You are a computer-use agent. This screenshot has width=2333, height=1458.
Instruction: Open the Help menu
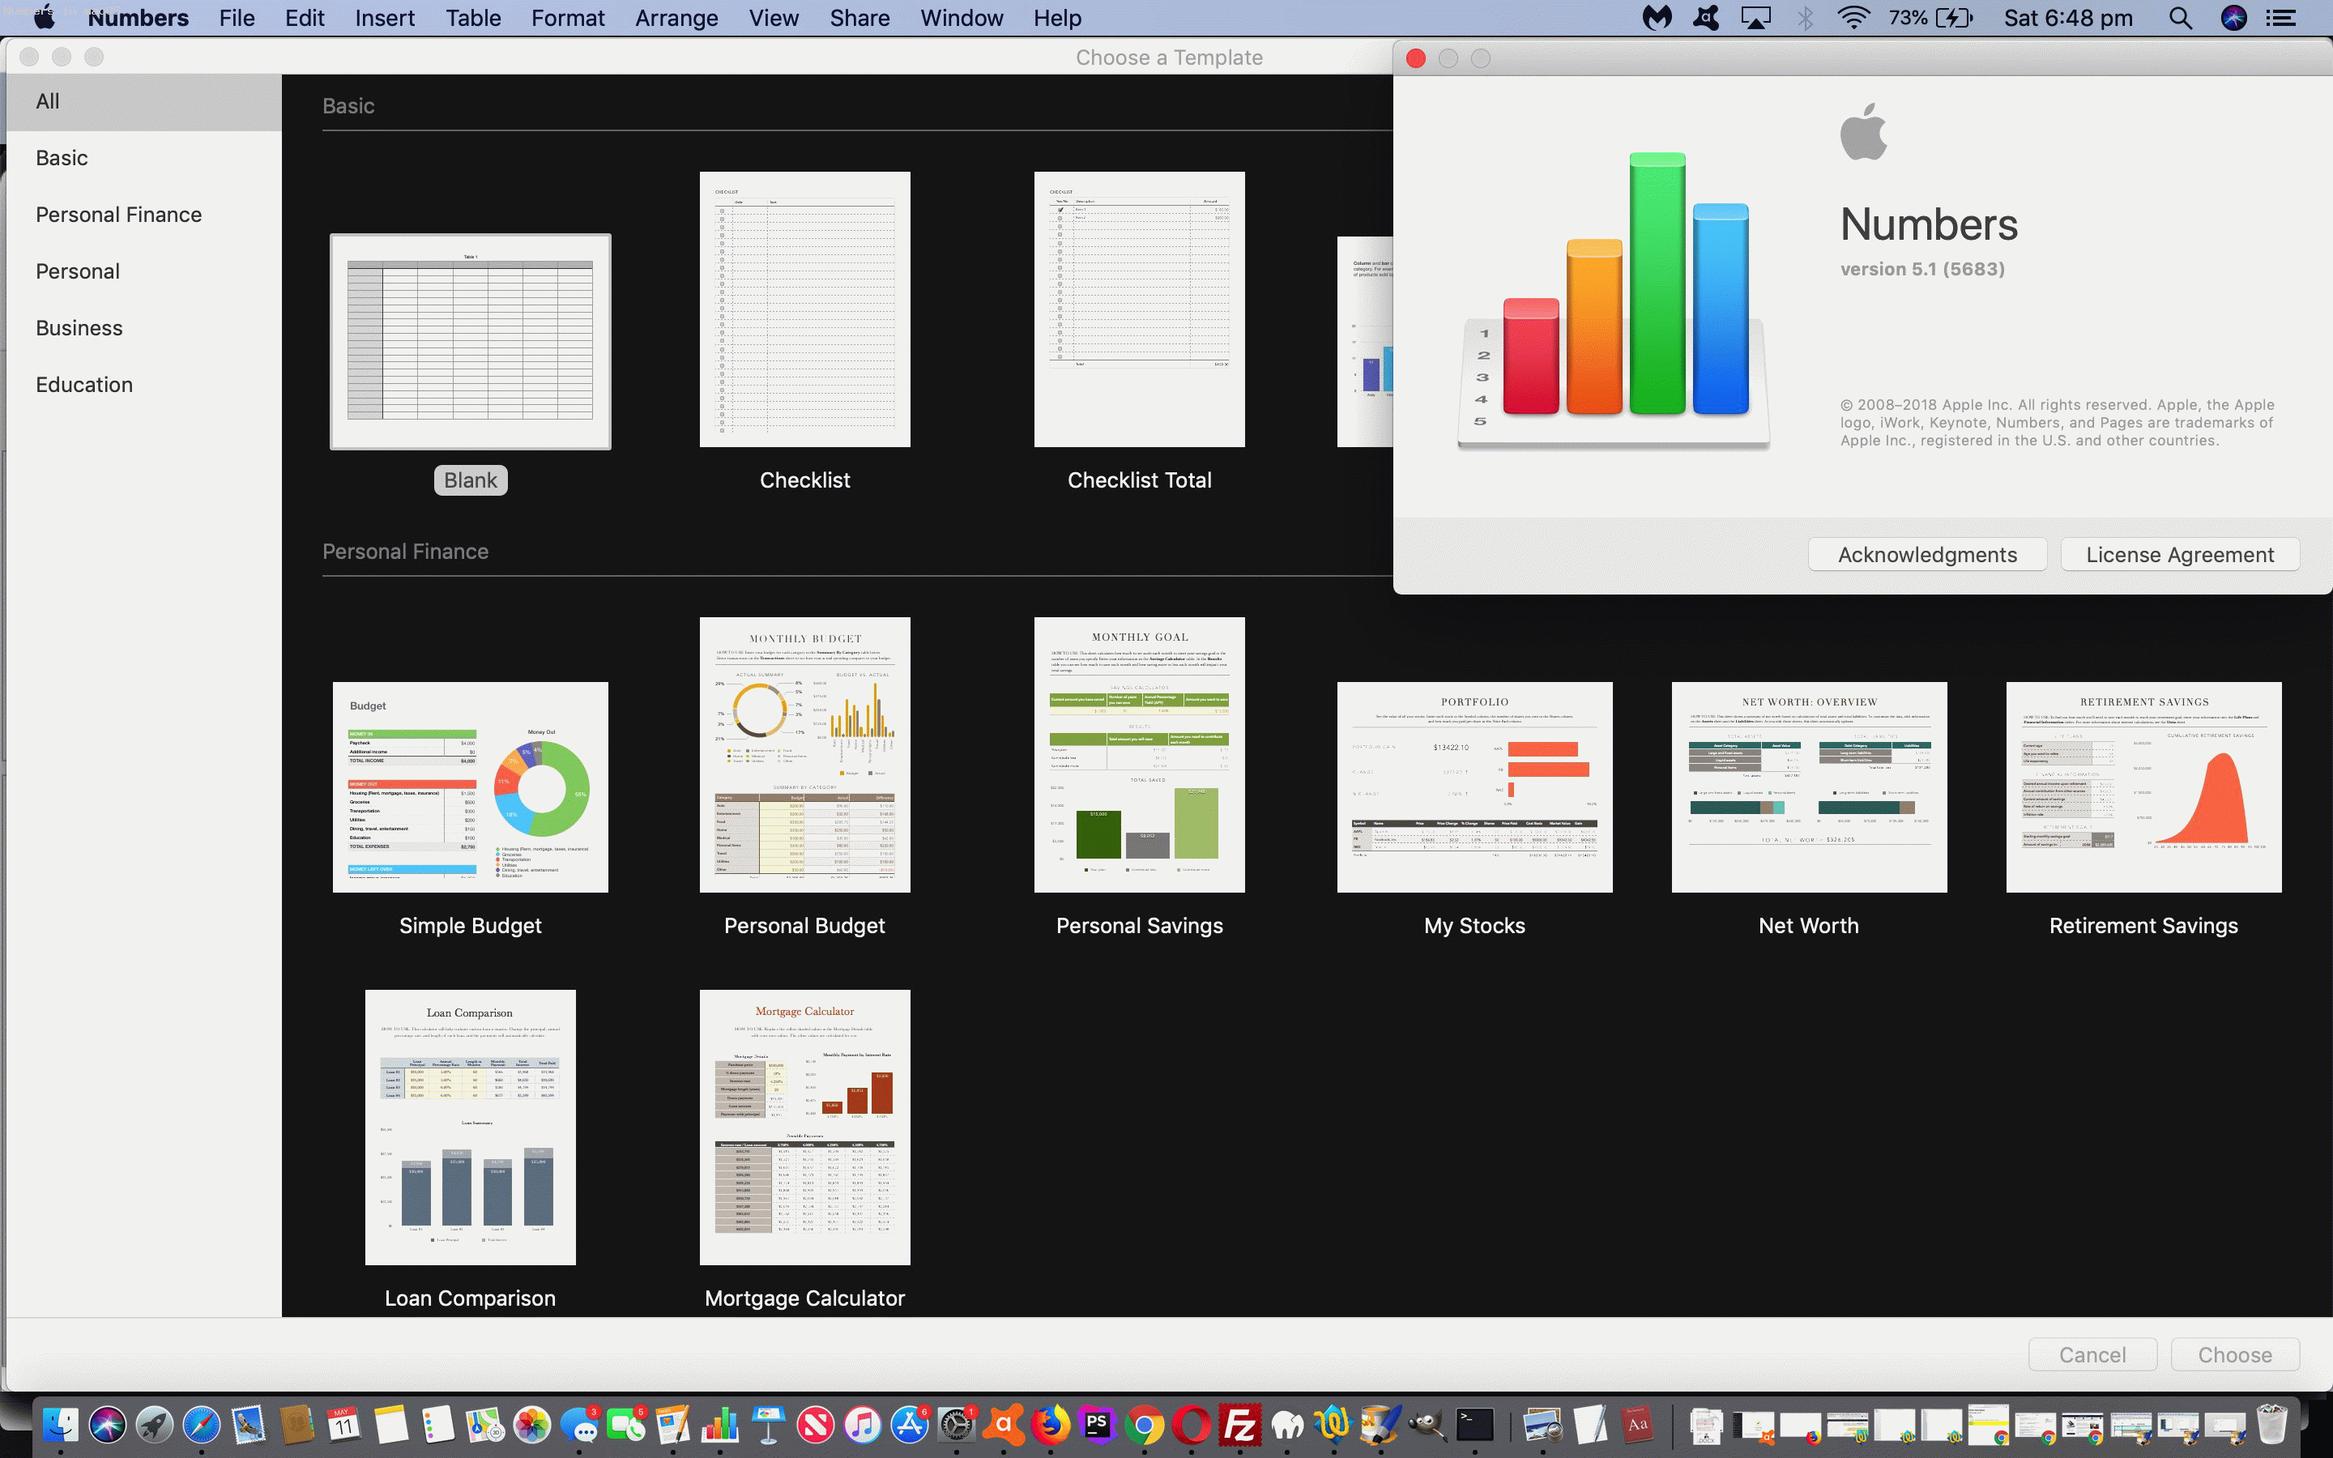(1058, 19)
